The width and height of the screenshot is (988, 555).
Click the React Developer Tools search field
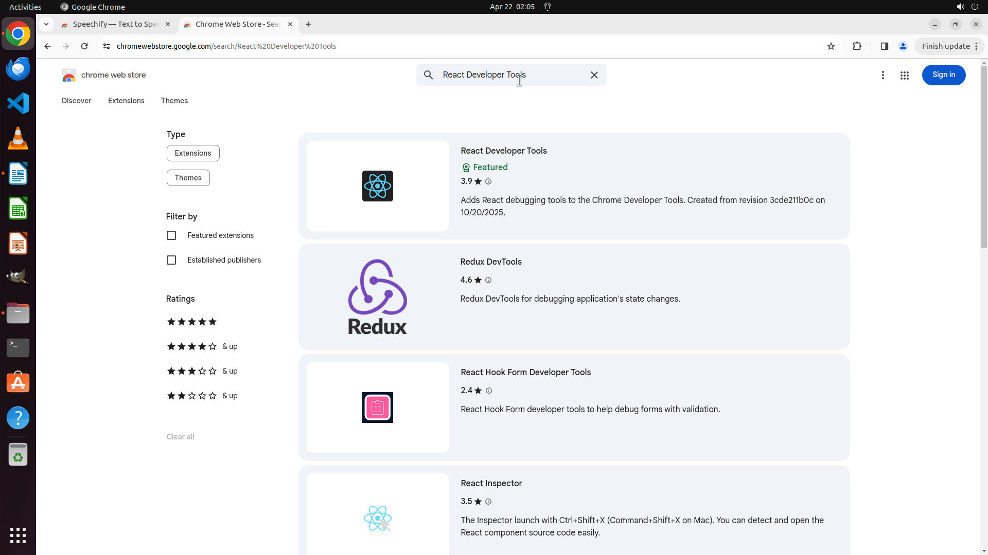pos(509,75)
